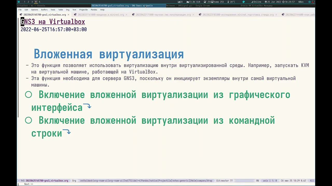Open the Help menu
The image size is (332, 186).
102,10
